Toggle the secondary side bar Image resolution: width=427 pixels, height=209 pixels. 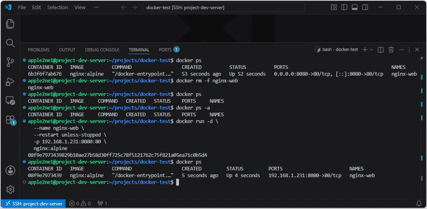[x=365, y=7]
